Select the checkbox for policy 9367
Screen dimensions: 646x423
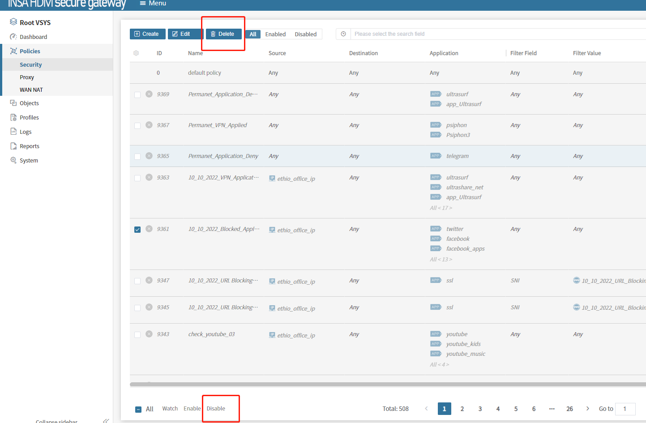pyautogui.click(x=137, y=126)
